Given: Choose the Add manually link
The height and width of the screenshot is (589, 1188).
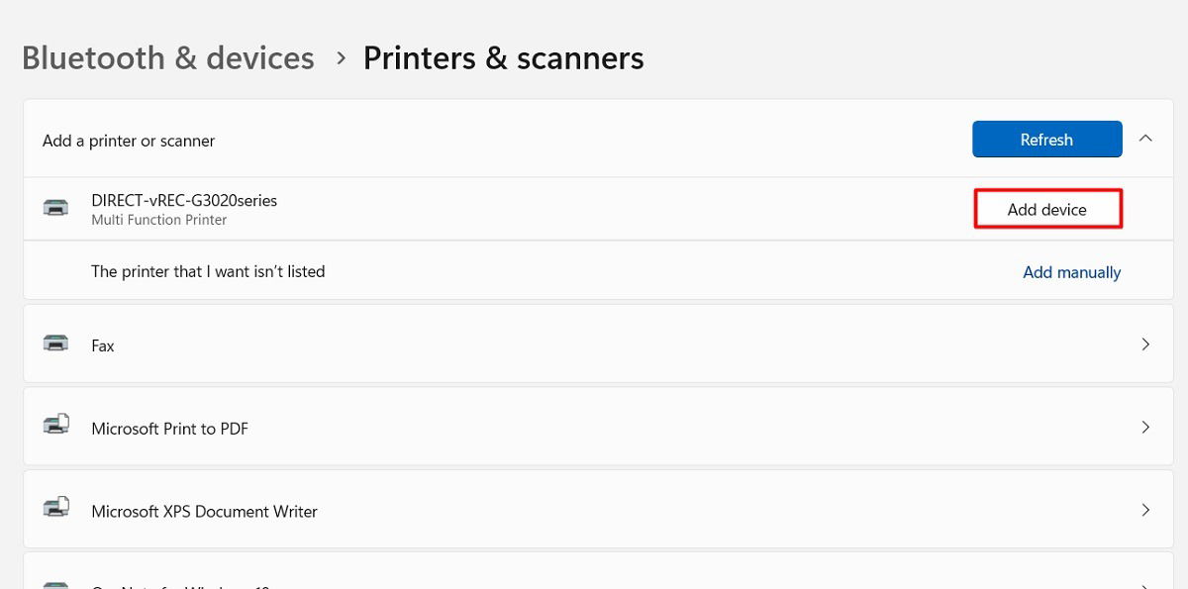Looking at the screenshot, I should [x=1071, y=272].
